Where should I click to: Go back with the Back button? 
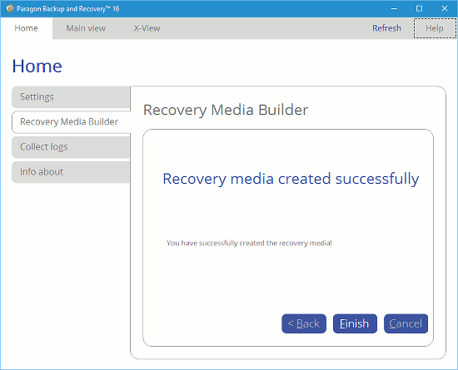coord(304,323)
